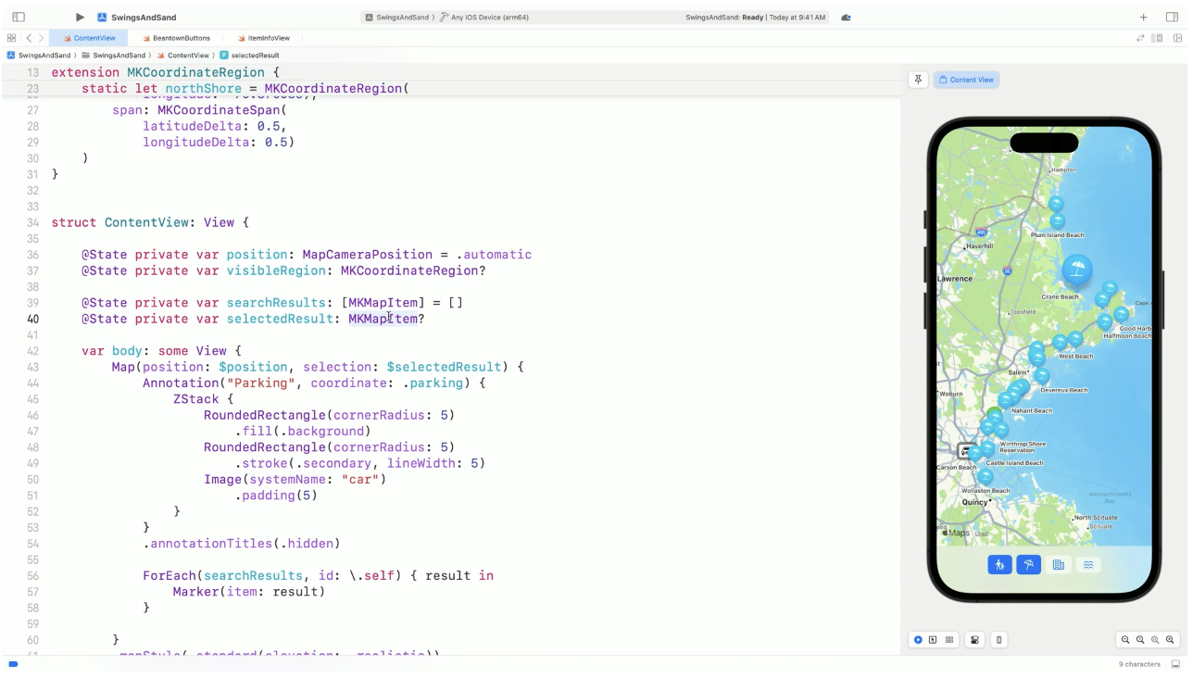Toggle the right inspector sidebar
1193x678 pixels.
[1173, 17]
